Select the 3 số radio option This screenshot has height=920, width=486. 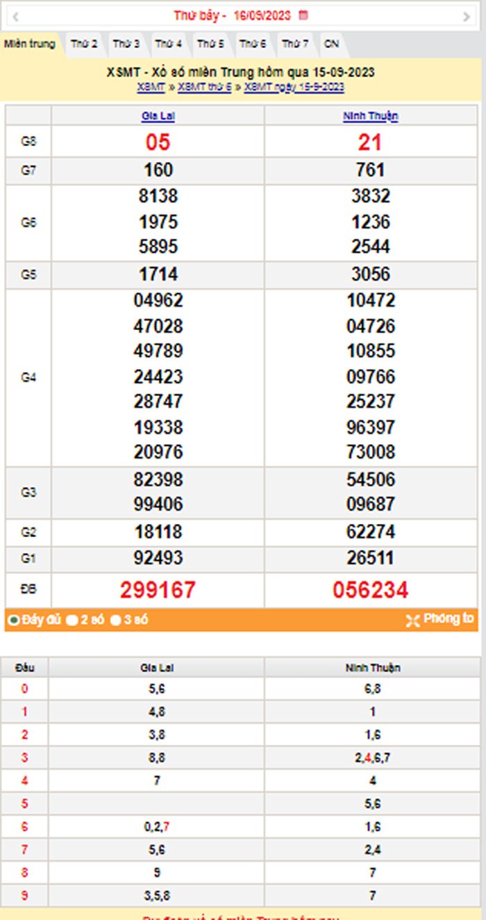coord(116,621)
